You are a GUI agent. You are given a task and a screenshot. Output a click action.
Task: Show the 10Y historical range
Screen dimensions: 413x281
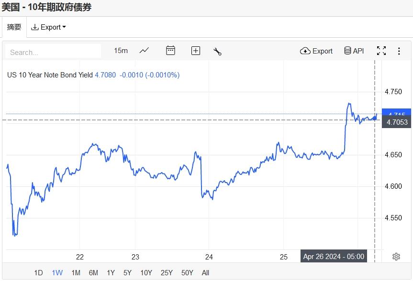146,273
